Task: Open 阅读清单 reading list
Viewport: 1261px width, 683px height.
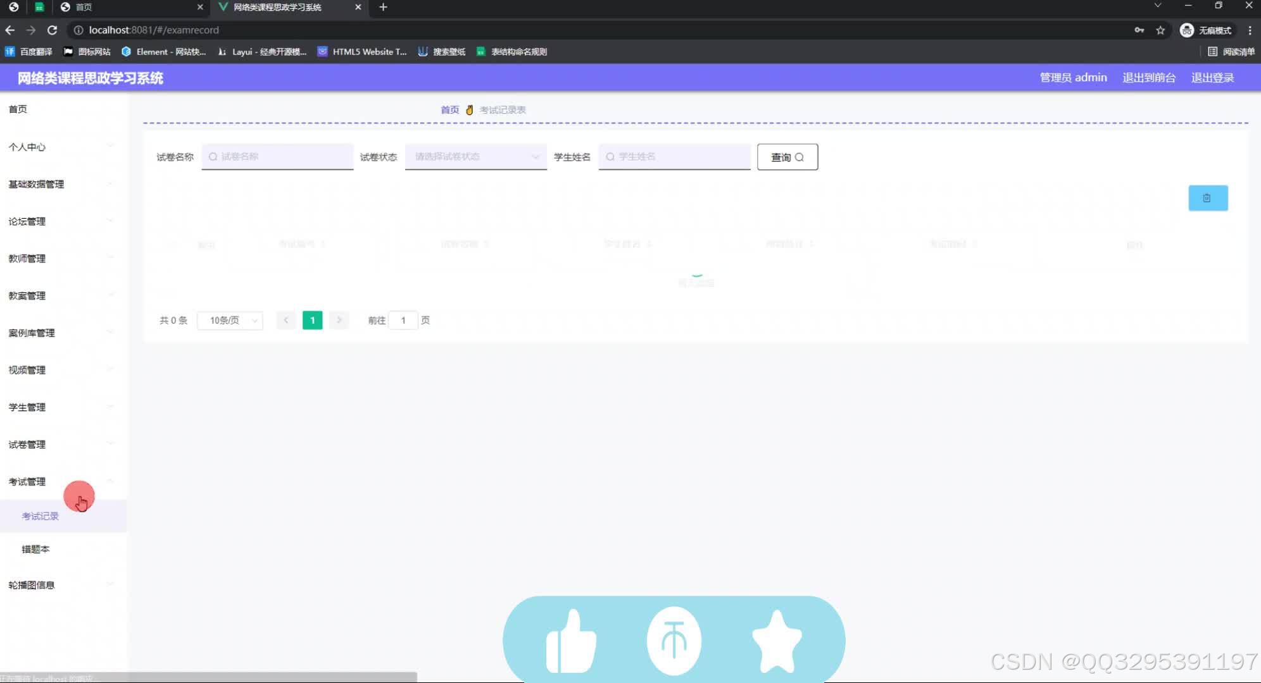Action: pos(1231,52)
